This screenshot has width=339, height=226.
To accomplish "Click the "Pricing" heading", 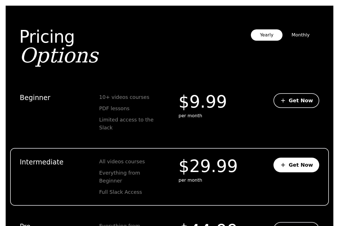I will [x=47, y=37].
